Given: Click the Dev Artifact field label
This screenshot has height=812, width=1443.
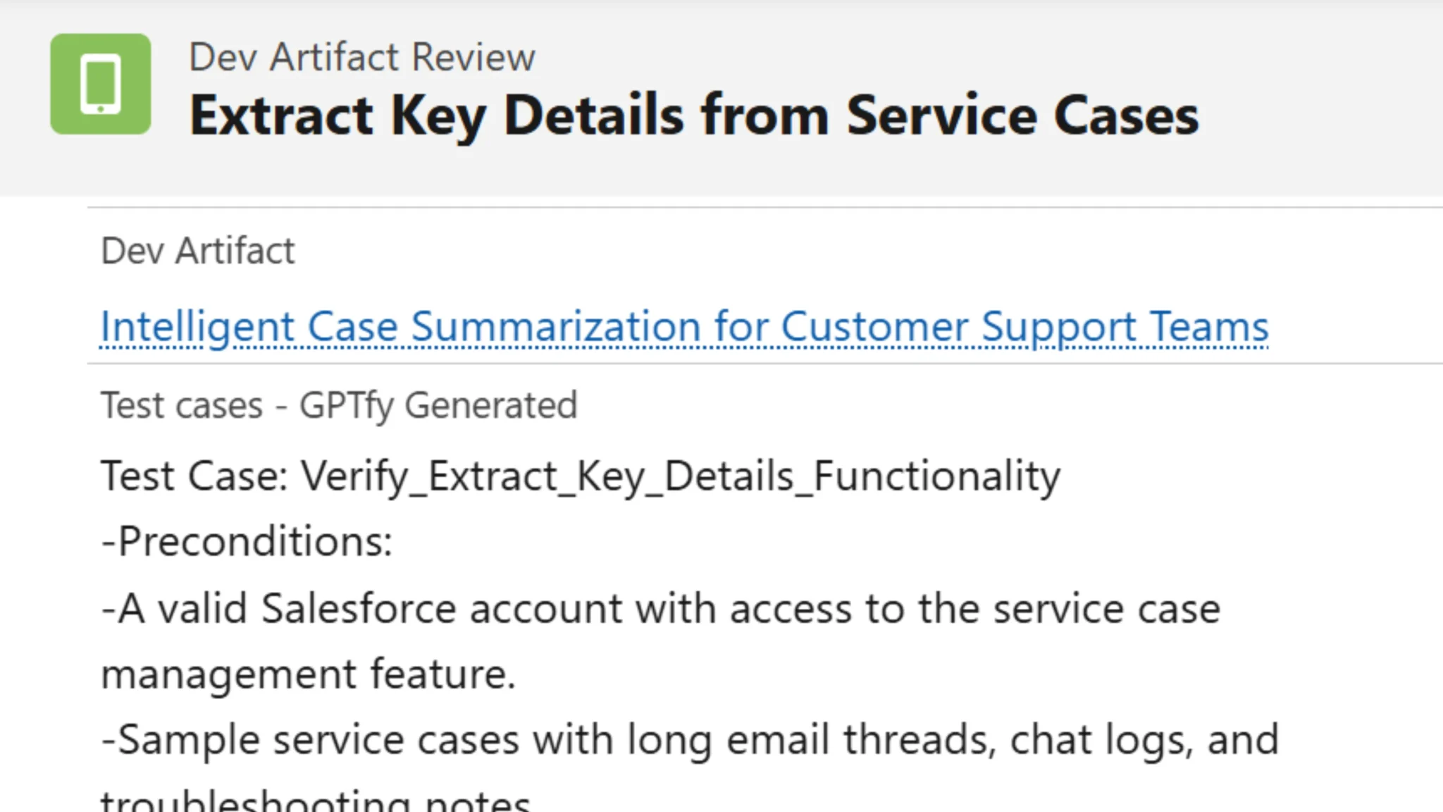Looking at the screenshot, I should coord(197,250).
